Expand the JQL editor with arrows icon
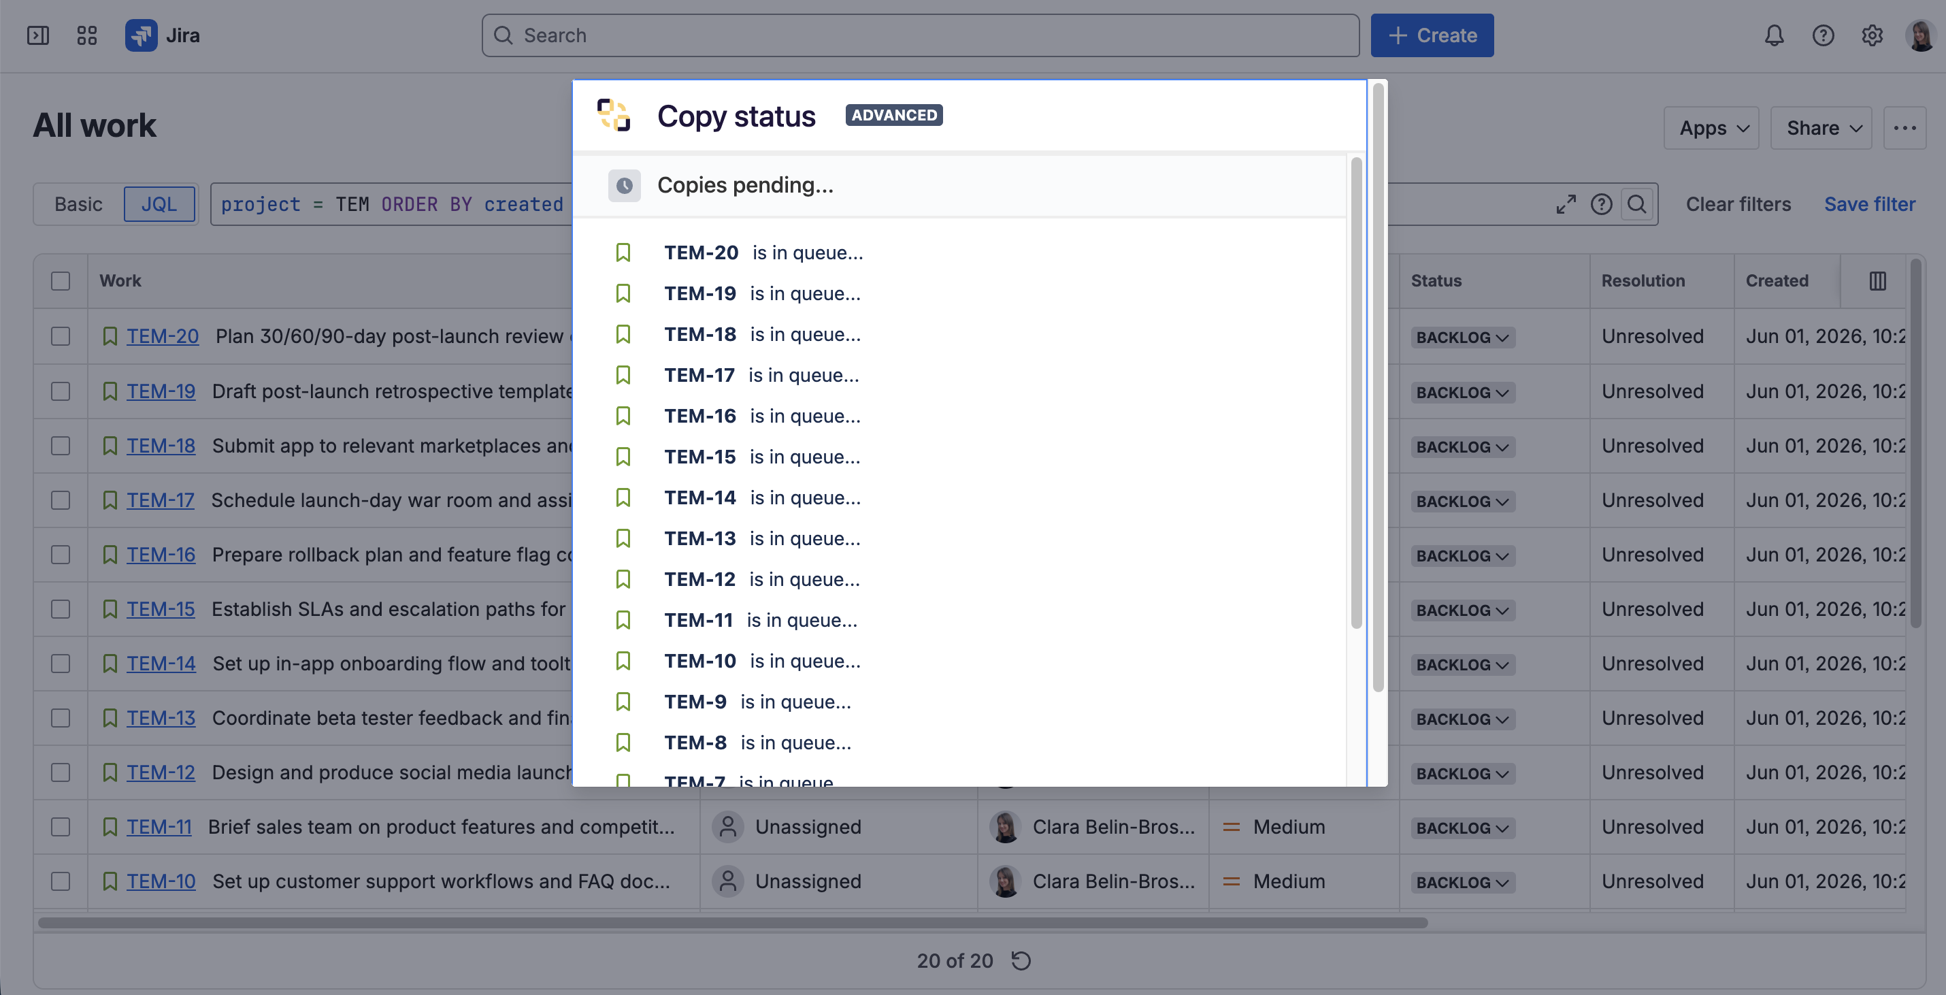The width and height of the screenshot is (1946, 995). click(1566, 204)
